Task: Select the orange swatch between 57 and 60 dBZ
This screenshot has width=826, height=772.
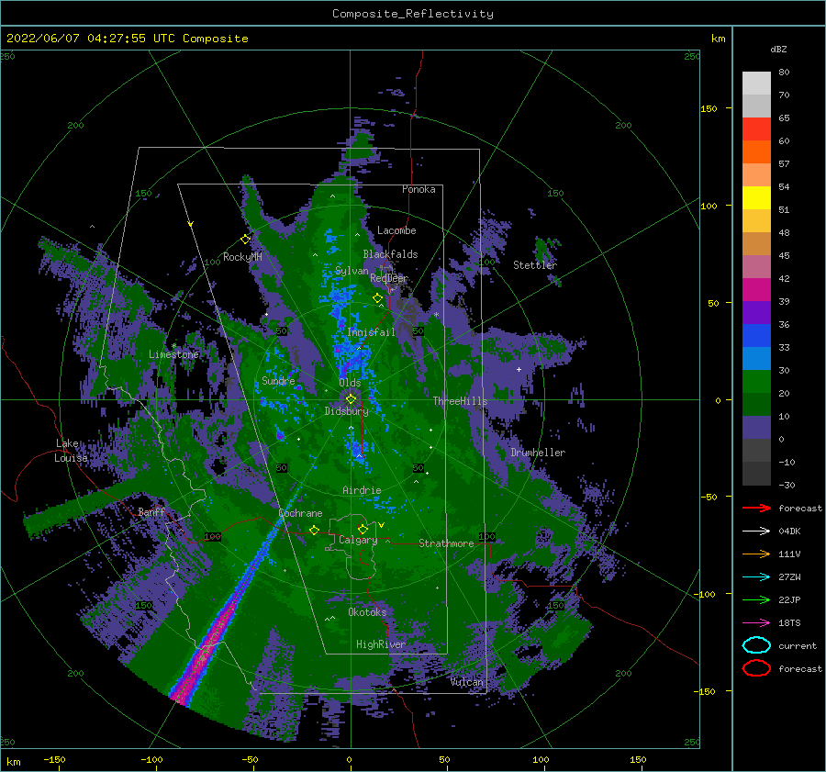Action: 756,152
